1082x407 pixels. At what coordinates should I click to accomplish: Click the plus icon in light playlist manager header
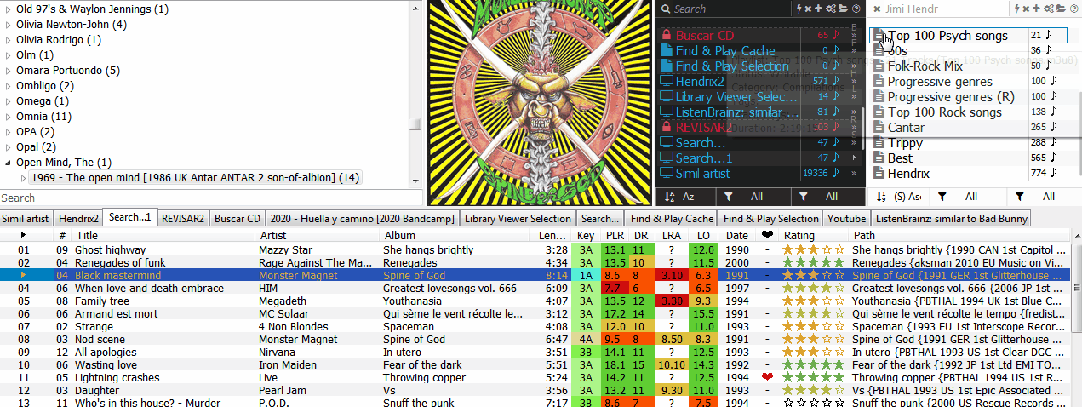click(1036, 9)
